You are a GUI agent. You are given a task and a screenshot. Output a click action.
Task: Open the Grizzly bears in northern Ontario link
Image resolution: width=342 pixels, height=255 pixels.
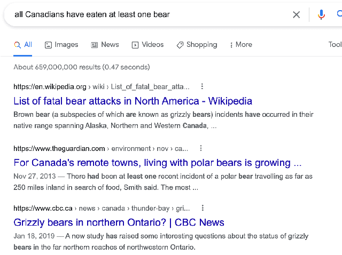119,222
